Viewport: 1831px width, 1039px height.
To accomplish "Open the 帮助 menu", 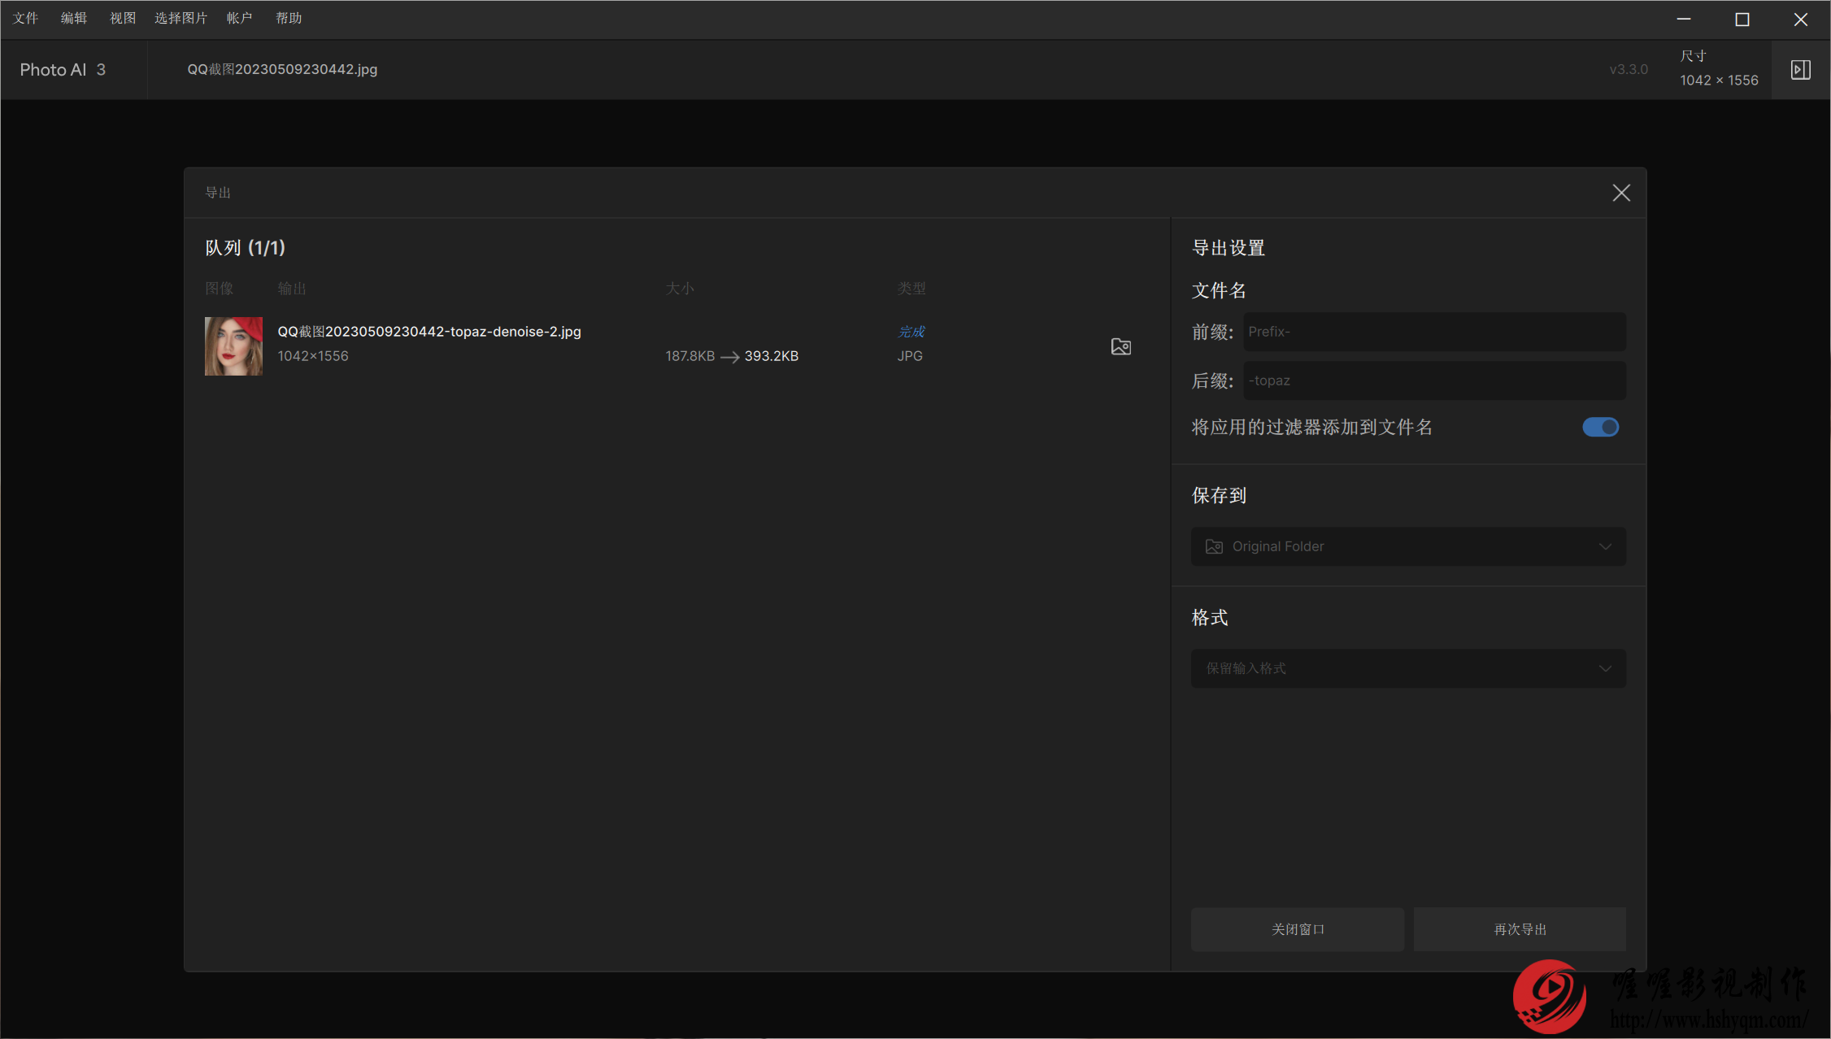I will point(289,18).
